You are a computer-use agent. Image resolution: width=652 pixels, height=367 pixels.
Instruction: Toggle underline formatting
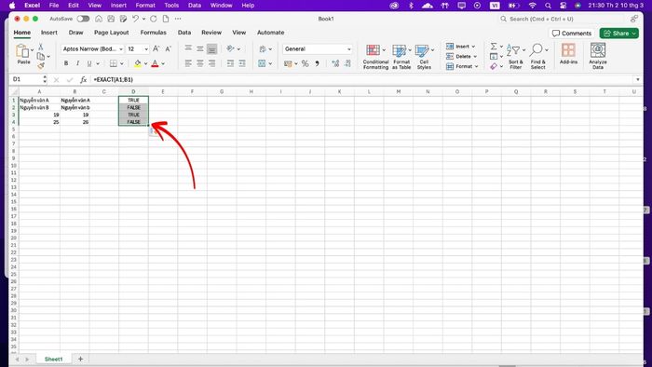pos(89,63)
